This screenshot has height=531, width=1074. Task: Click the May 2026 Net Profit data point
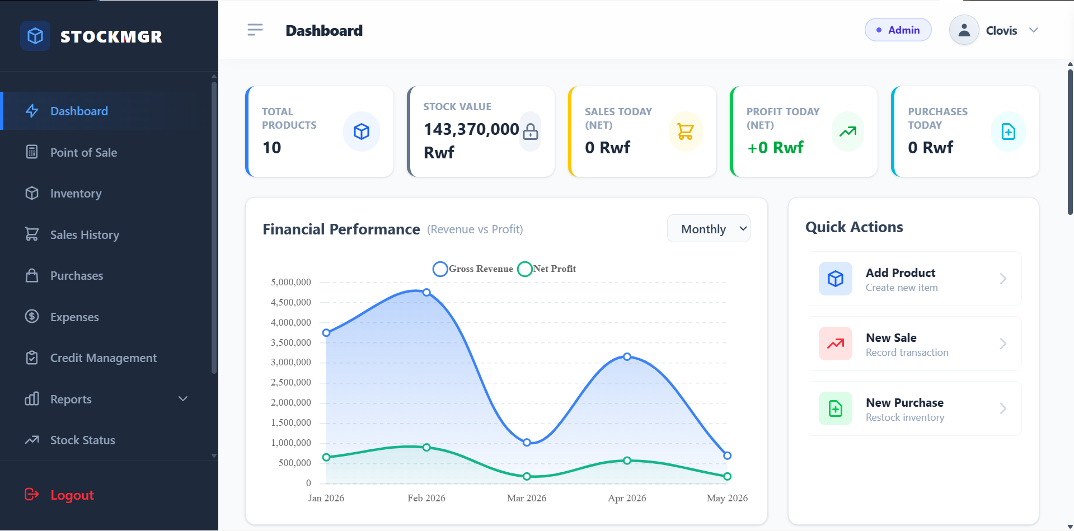(727, 476)
